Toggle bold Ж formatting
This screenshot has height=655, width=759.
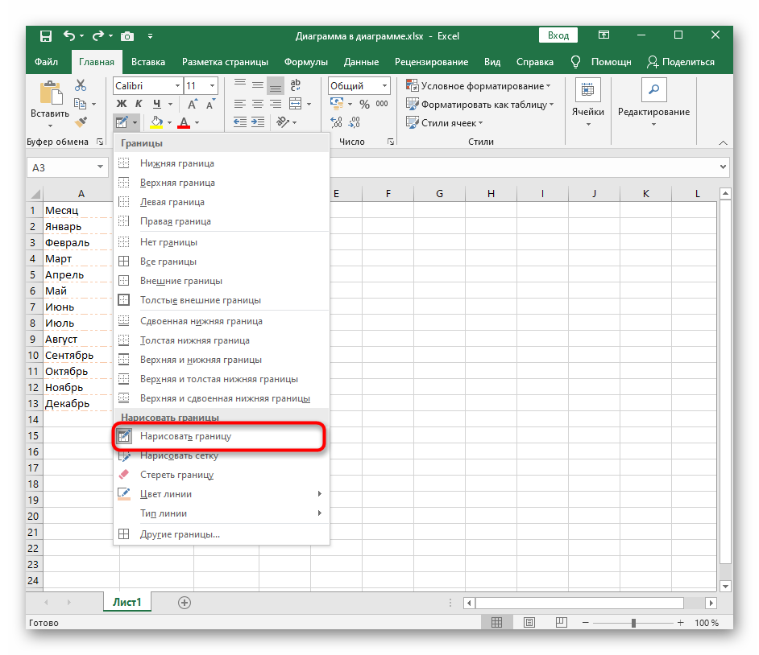click(122, 104)
